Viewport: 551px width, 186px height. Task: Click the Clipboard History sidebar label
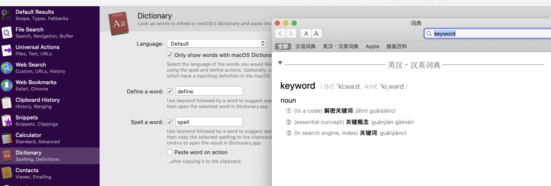coord(38,100)
